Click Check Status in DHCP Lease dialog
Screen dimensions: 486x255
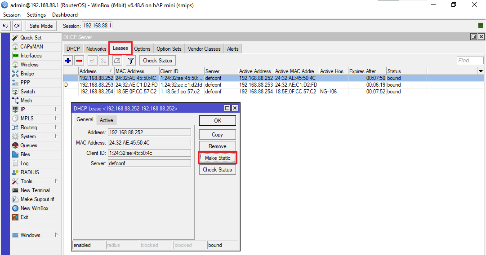coord(218,170)
